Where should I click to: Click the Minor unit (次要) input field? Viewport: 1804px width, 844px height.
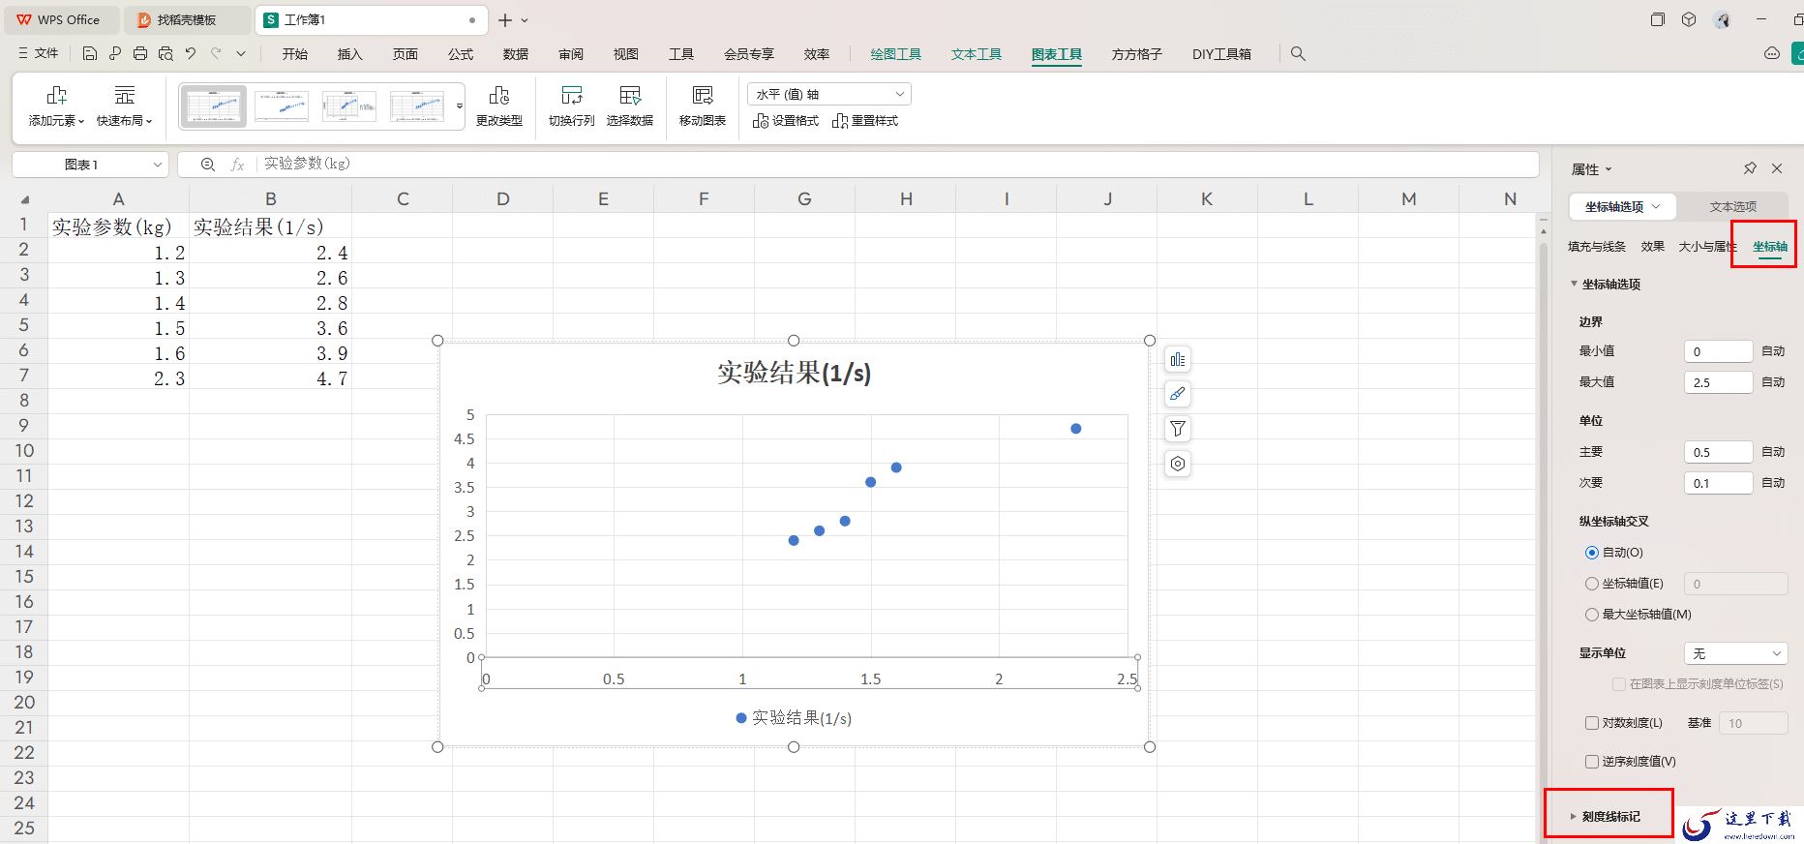[1719, 483]
